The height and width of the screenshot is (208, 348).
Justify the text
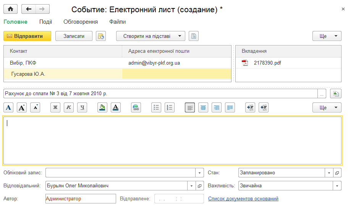point(230,107)
